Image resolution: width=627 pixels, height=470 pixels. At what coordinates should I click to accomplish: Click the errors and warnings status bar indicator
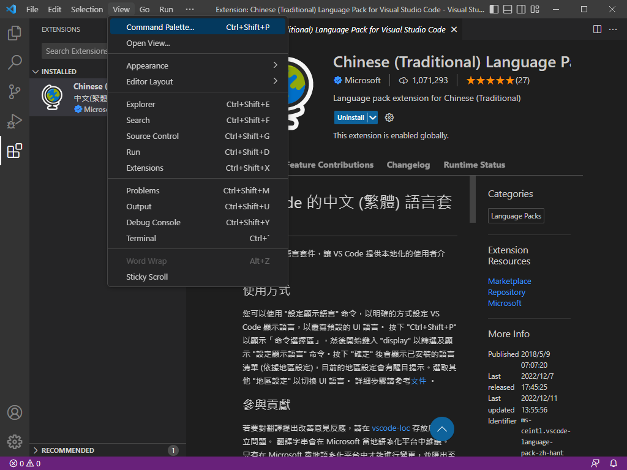click(x=25, y=464)
